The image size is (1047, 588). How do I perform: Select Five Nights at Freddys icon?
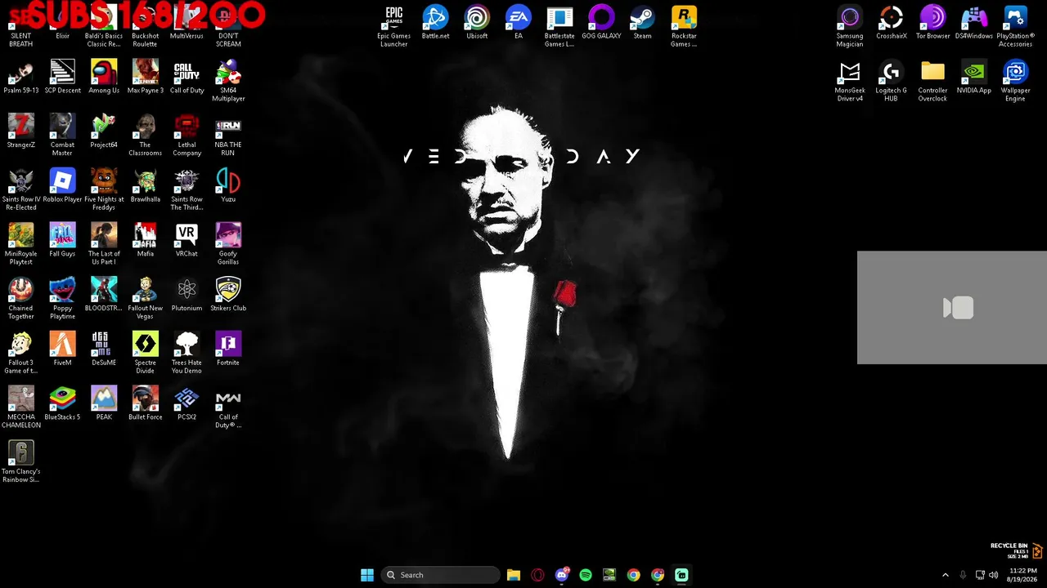(104, 189)
